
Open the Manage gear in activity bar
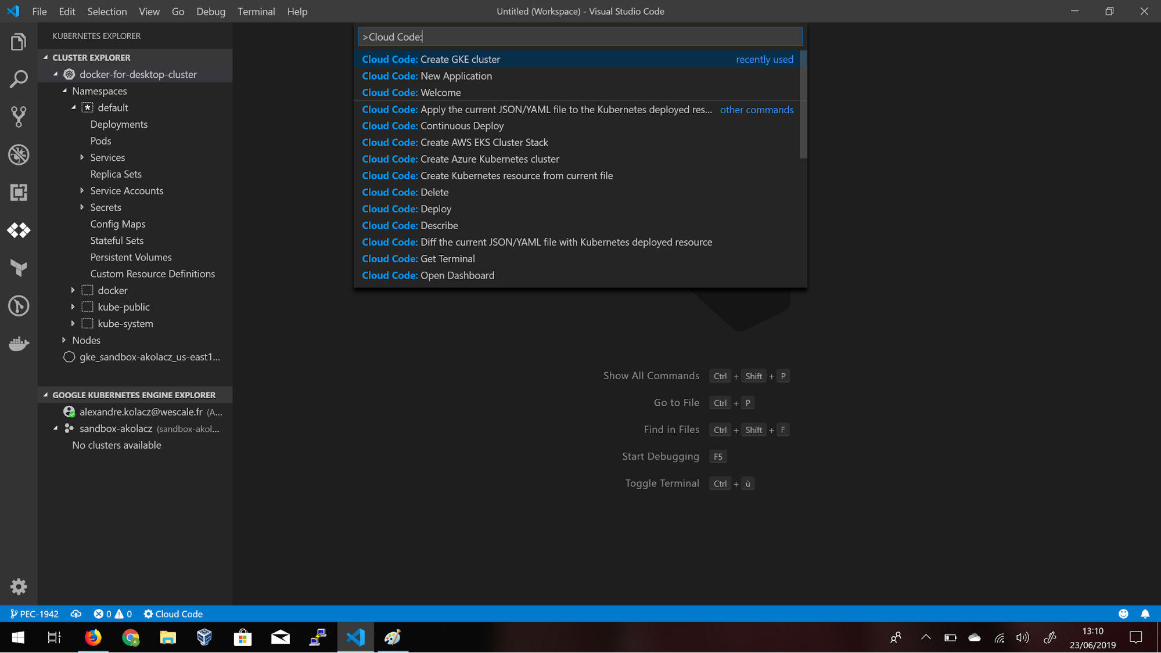[x=19, y=587]
